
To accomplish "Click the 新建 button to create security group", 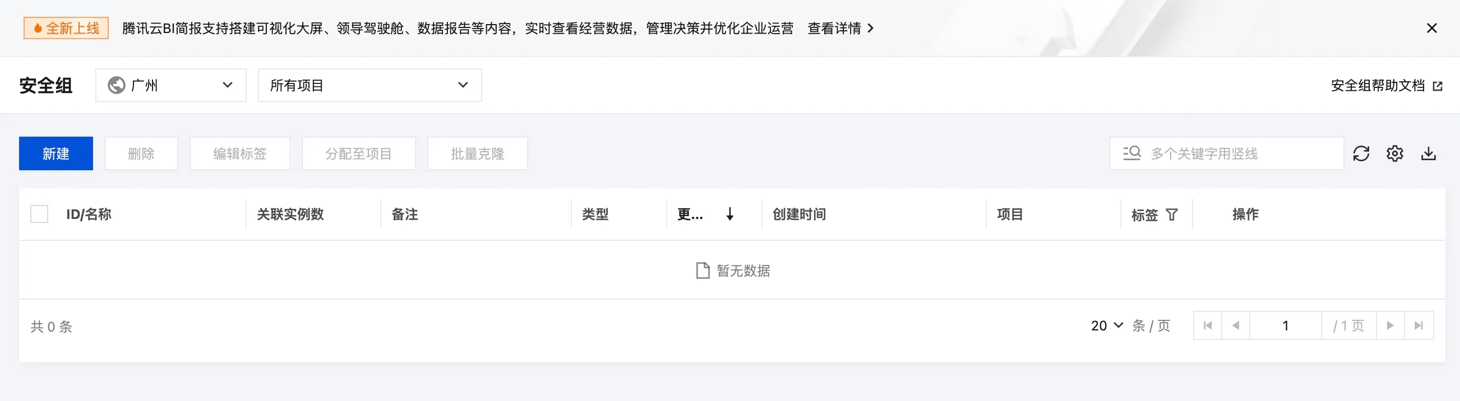I will [56, 153].
